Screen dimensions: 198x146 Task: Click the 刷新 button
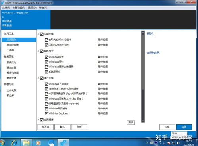[79, 127]
